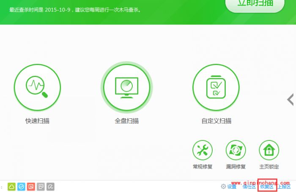Screen dimensions: 296x192
Task: Open 主页锁定 homepage lock icon
Action: tap(269, 150)
